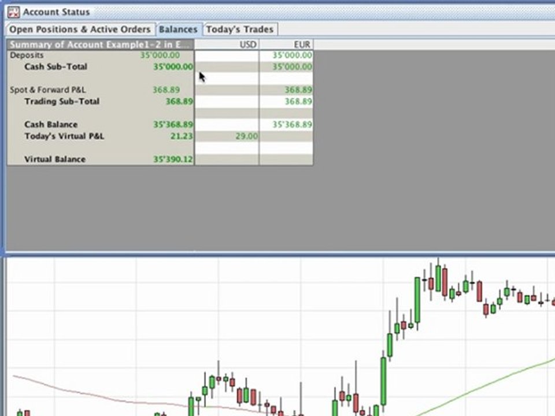Click the 29.00 value in USD column
The width and height of the screenshot is (555, 416).
(247, 136)
